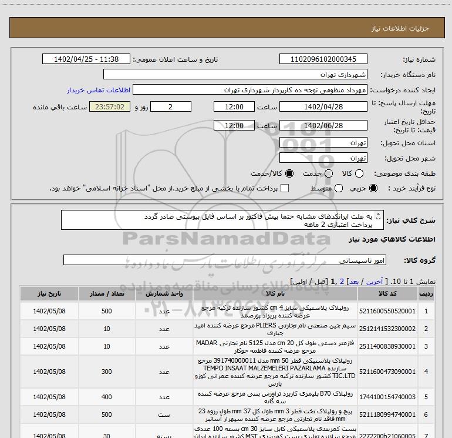The width and height of the screenshot is (452, 438).
Task: Click the جزئیات اطلاعات نیاز header title
Action: coord(400,28)
